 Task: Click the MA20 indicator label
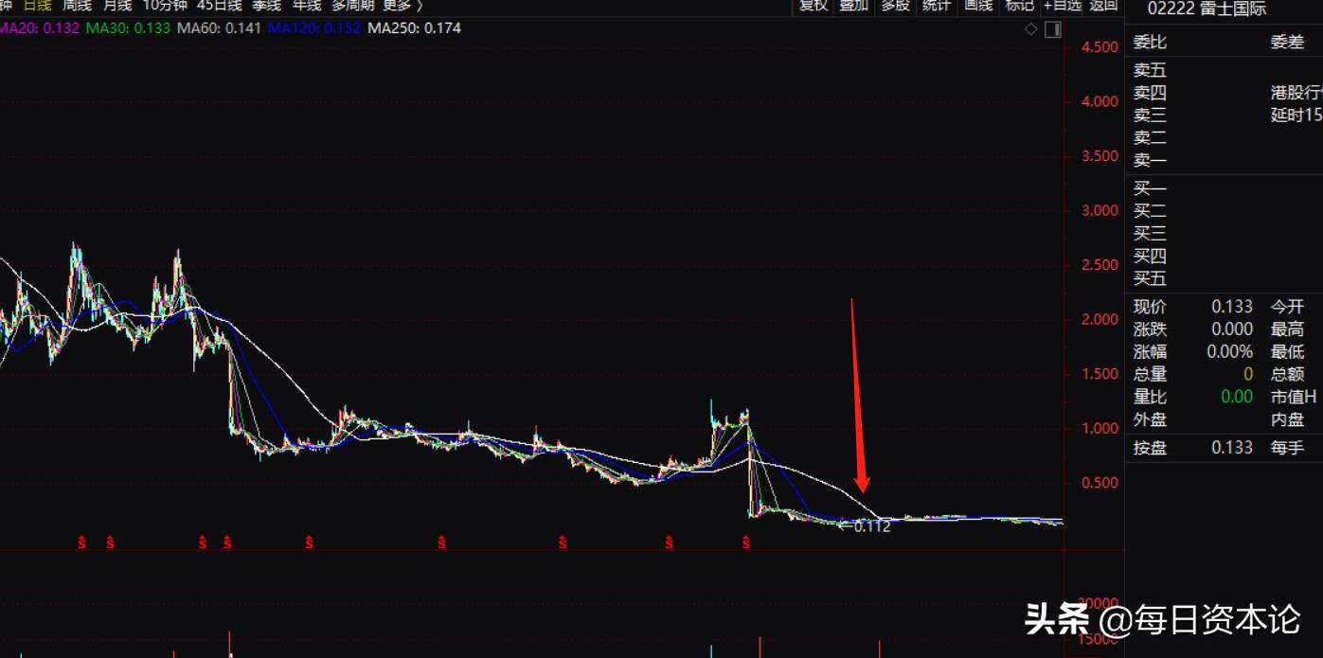(x=39, y=28)
